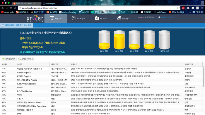Sort by the 캐릭터명 column header
205x115 pixels.
tap(59, 64)
